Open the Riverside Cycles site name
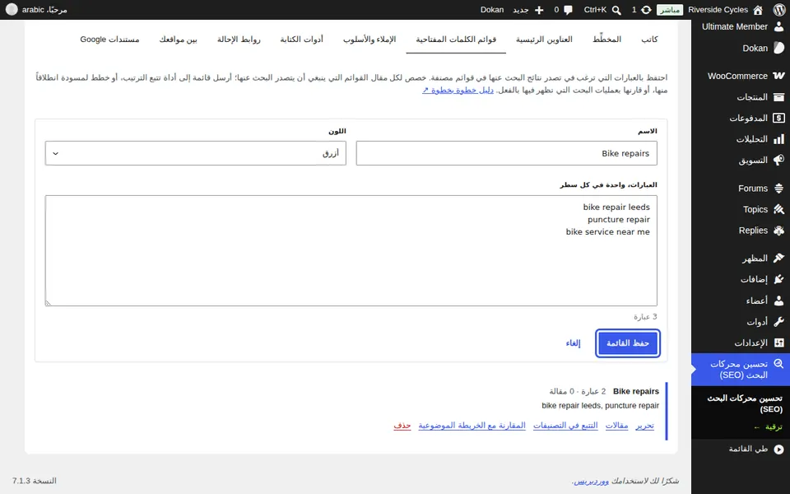This screenshot has height=494, width=790. tap(718, 10)
